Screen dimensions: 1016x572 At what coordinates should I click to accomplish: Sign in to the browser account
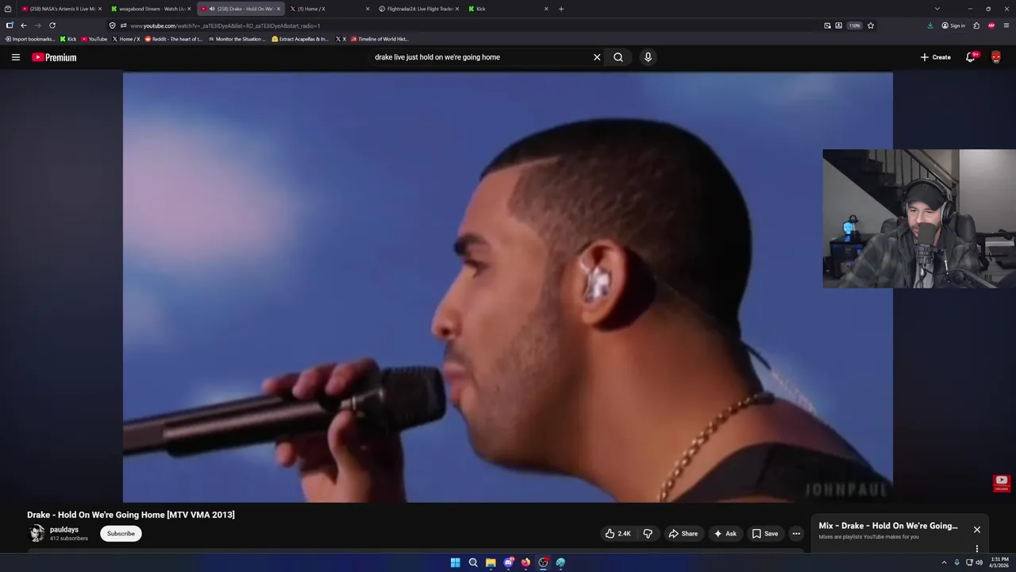click(953, 25)
